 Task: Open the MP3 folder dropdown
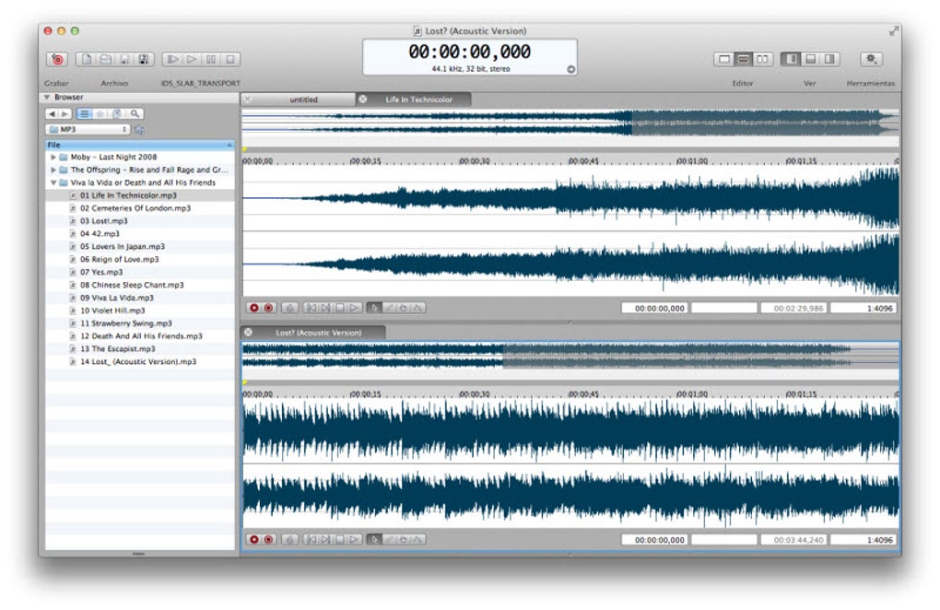point(88,130)
